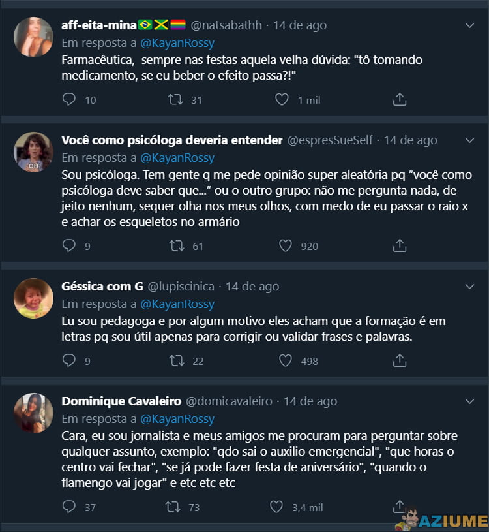Like aff-eita-mina's tweet with the heart icon
Screen dimensions: 489x532
pos(282,100)
